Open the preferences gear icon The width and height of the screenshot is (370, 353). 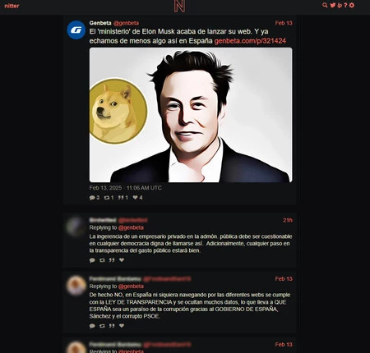(x=352, y=5)
